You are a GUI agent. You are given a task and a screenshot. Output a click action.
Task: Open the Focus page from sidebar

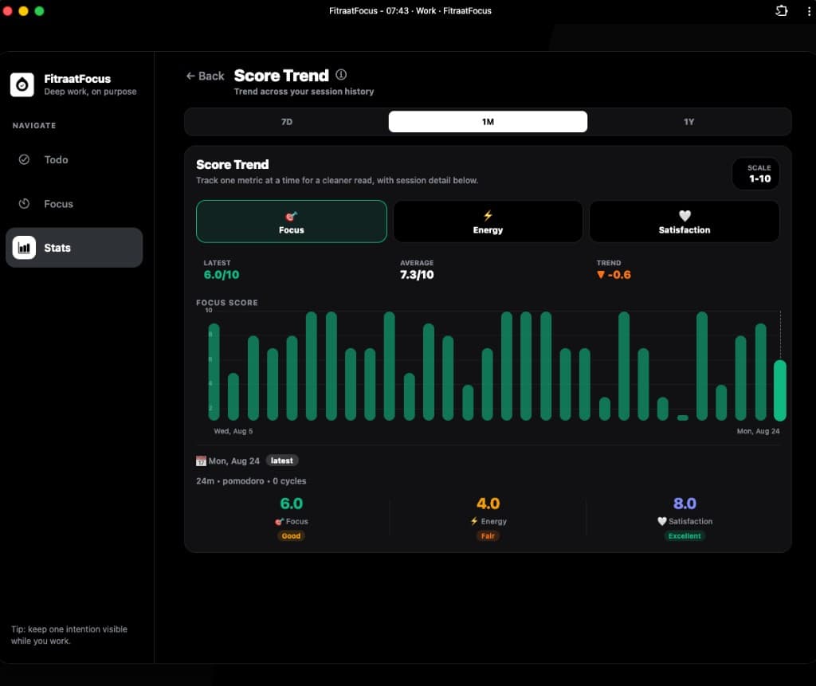point(74,204)
